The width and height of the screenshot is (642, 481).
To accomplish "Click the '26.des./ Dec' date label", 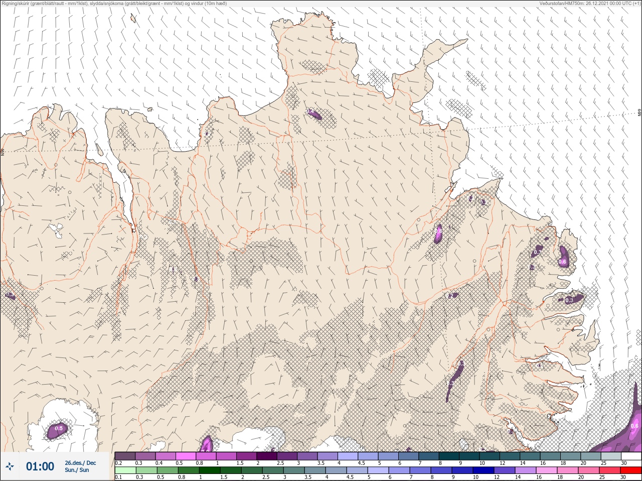I will click(x=80, y=463).
